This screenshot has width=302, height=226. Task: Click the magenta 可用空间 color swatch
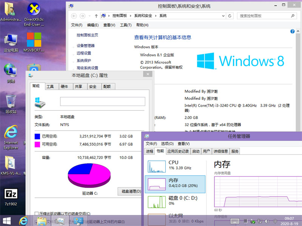click(x=37, y=144)
